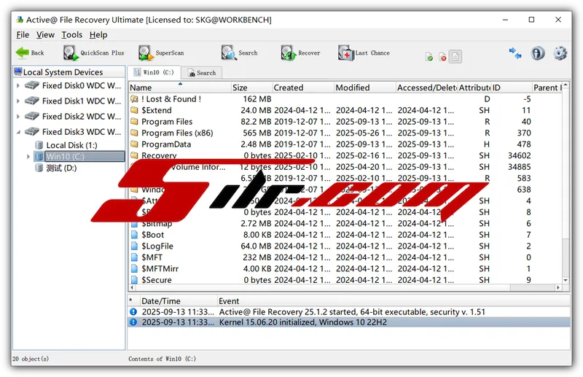Sort by the Name column header
Image resolution: width=583 pixels, height=377 pixels.
(180, 88)
